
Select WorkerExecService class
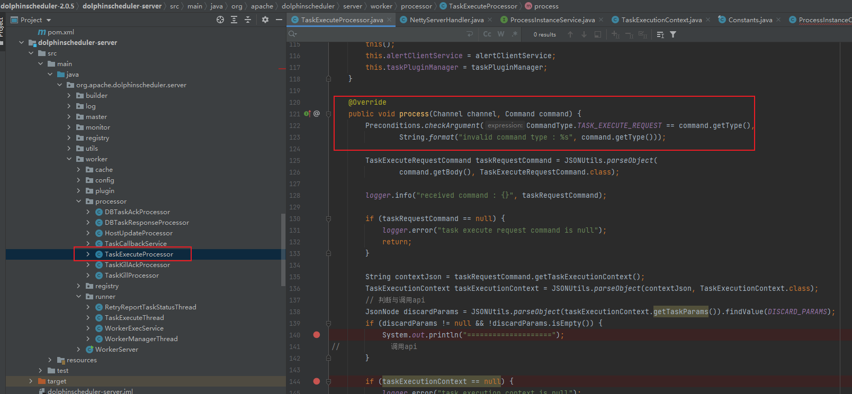point(134,328)
